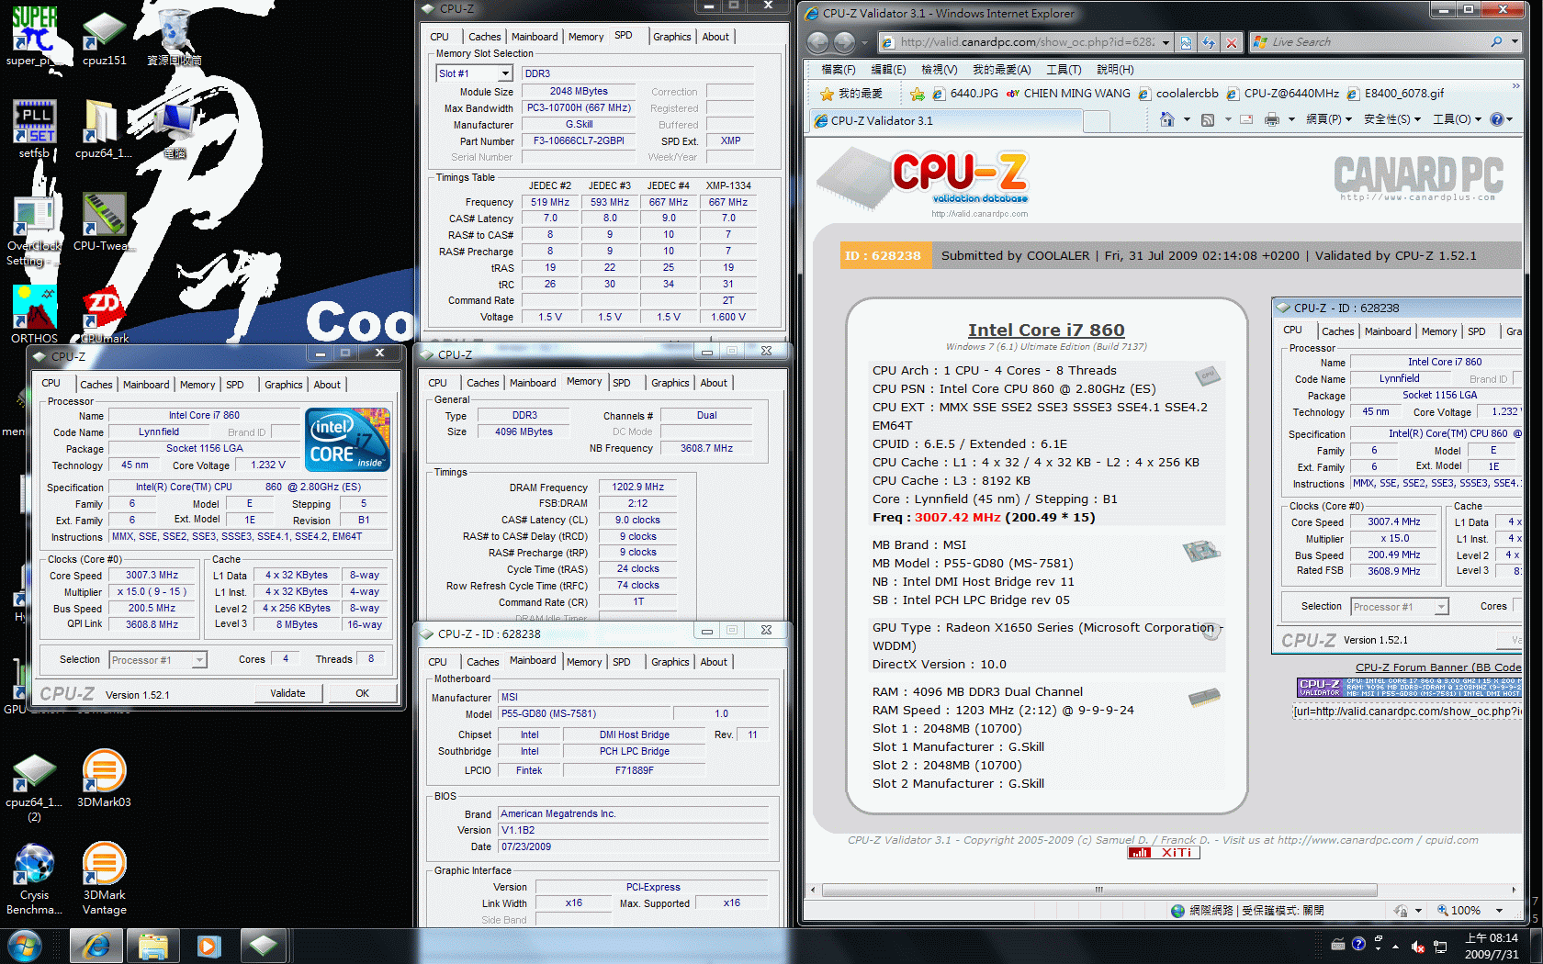Open the CPU-Z@6440MHz favorites bar link

1282,94
